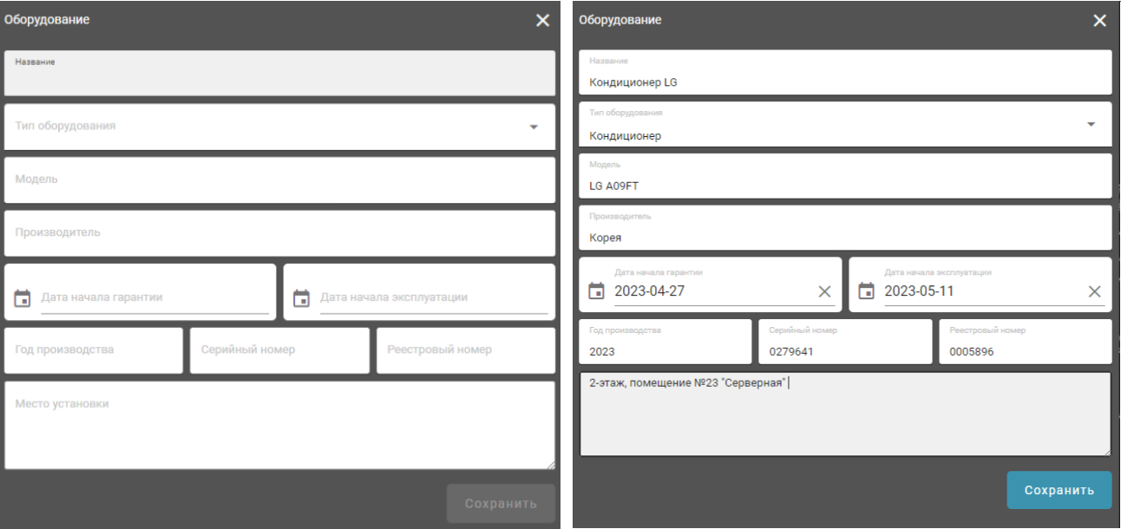Viewport: 1121px width, 529px height.
Task: Open the dropdown showing Кондиционер
Action: point(1091,124)
